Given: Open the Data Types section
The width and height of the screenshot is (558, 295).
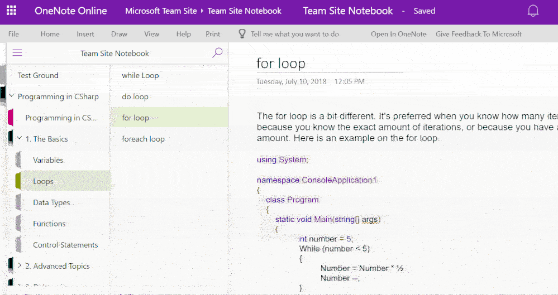Looking at the screenshot, I should [51, 202].
